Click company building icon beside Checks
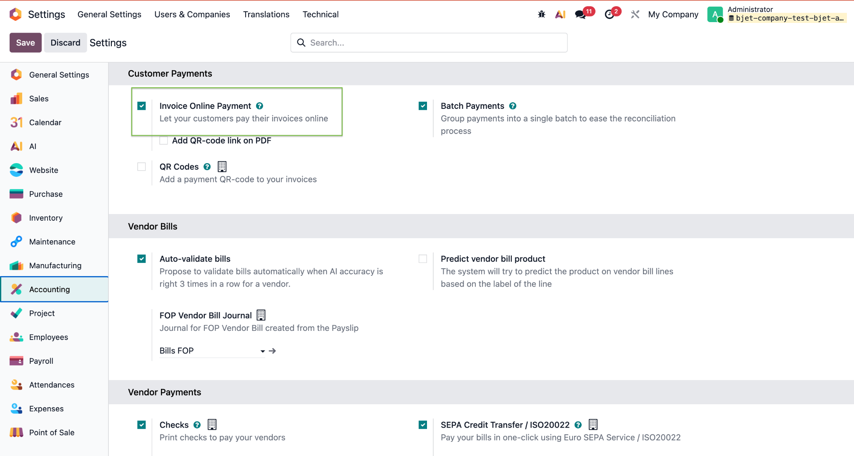Viewport: 854px width, 456px height. (212, 425)
